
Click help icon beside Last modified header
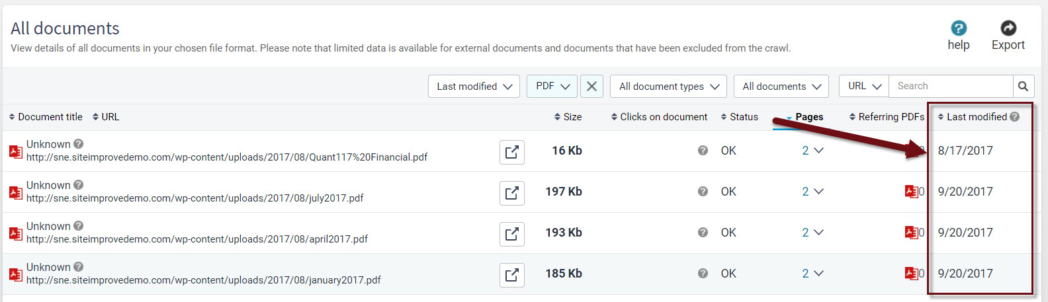pos(1015,117)
